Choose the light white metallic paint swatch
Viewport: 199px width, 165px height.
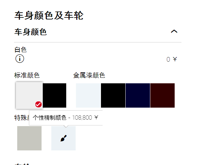(x=88, y=95)
